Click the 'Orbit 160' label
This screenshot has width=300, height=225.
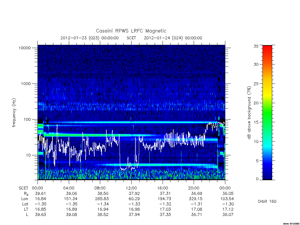[267, 202]
